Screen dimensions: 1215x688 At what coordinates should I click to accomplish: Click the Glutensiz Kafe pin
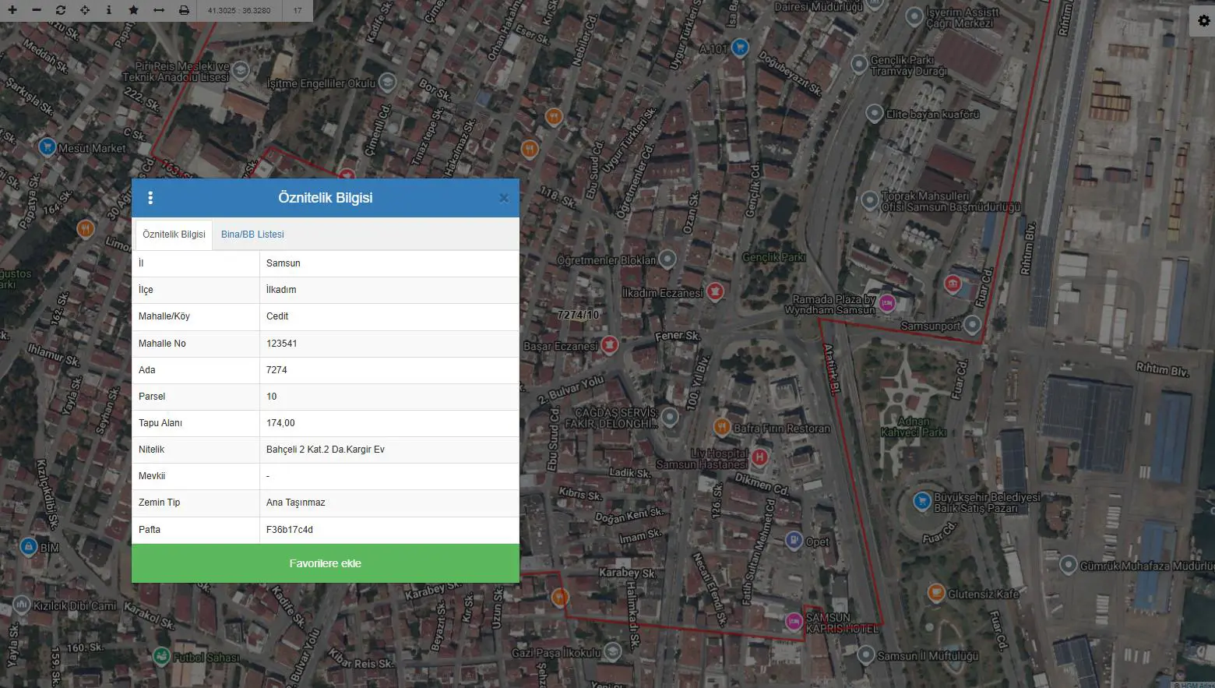click(x=936, y=592)
